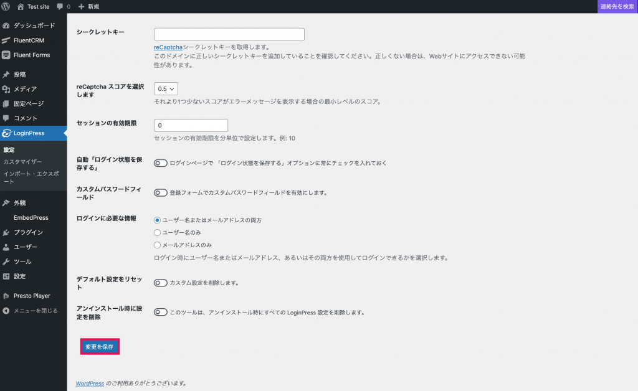638x391 pixels.
Task: Toggle デフォルト設定をリセット switch
Action: pyautogui.click(x=160, y=283)
